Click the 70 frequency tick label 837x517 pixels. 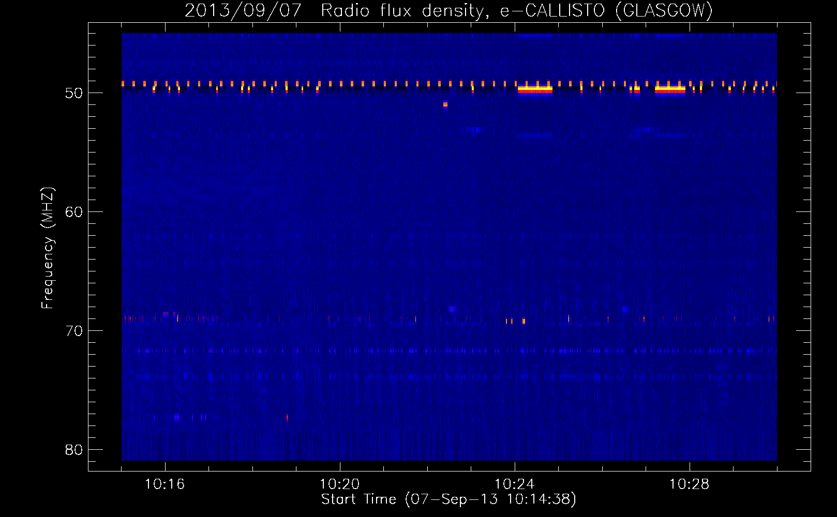tap(74, 331)
